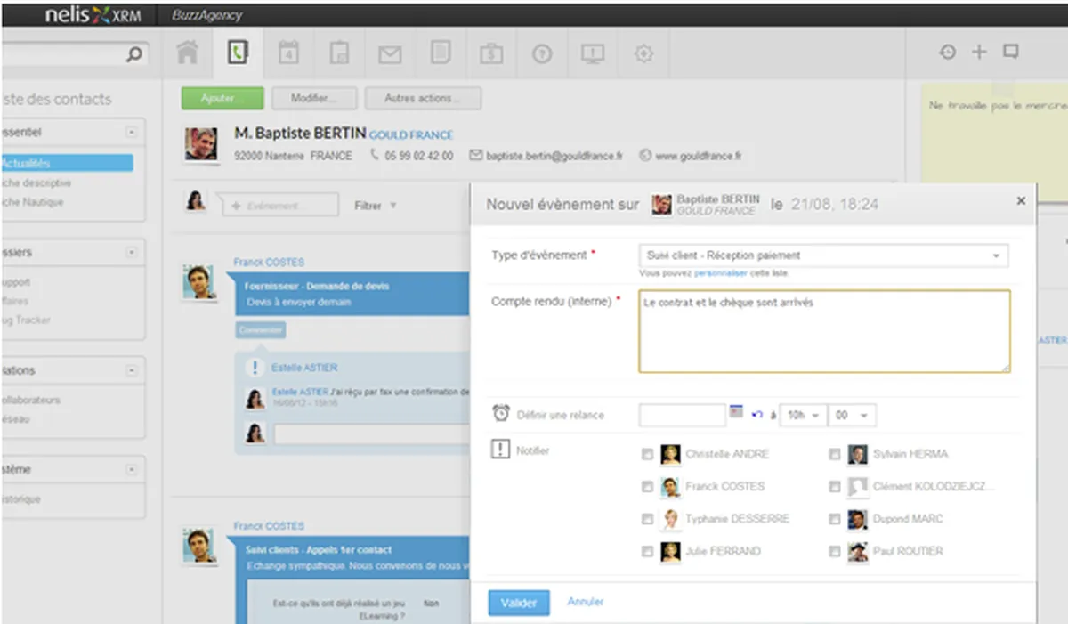Click Baptiste BERTIN's profile photo
Image resolution: width=1068 pixels, height=624 pixels.
(x=201, y=143)
